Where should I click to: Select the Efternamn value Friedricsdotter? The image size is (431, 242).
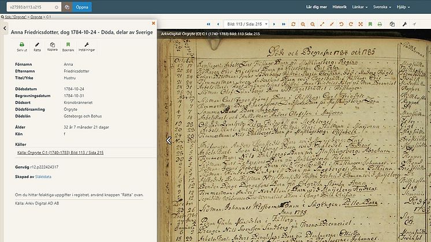coord(76,71)
